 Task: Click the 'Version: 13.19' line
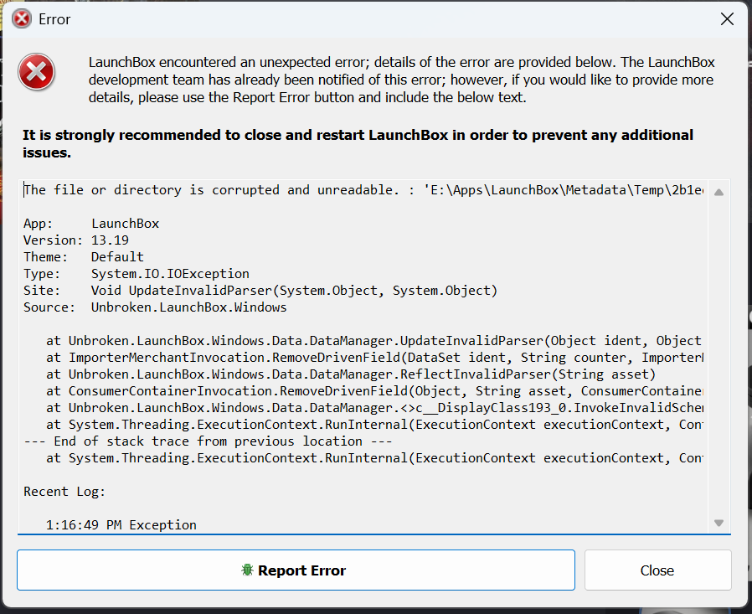tap(76, 240)
